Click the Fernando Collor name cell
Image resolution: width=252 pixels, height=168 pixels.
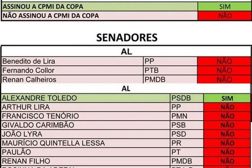click(72, 70)
